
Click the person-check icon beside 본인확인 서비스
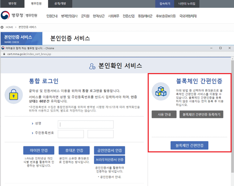(92, 66)
